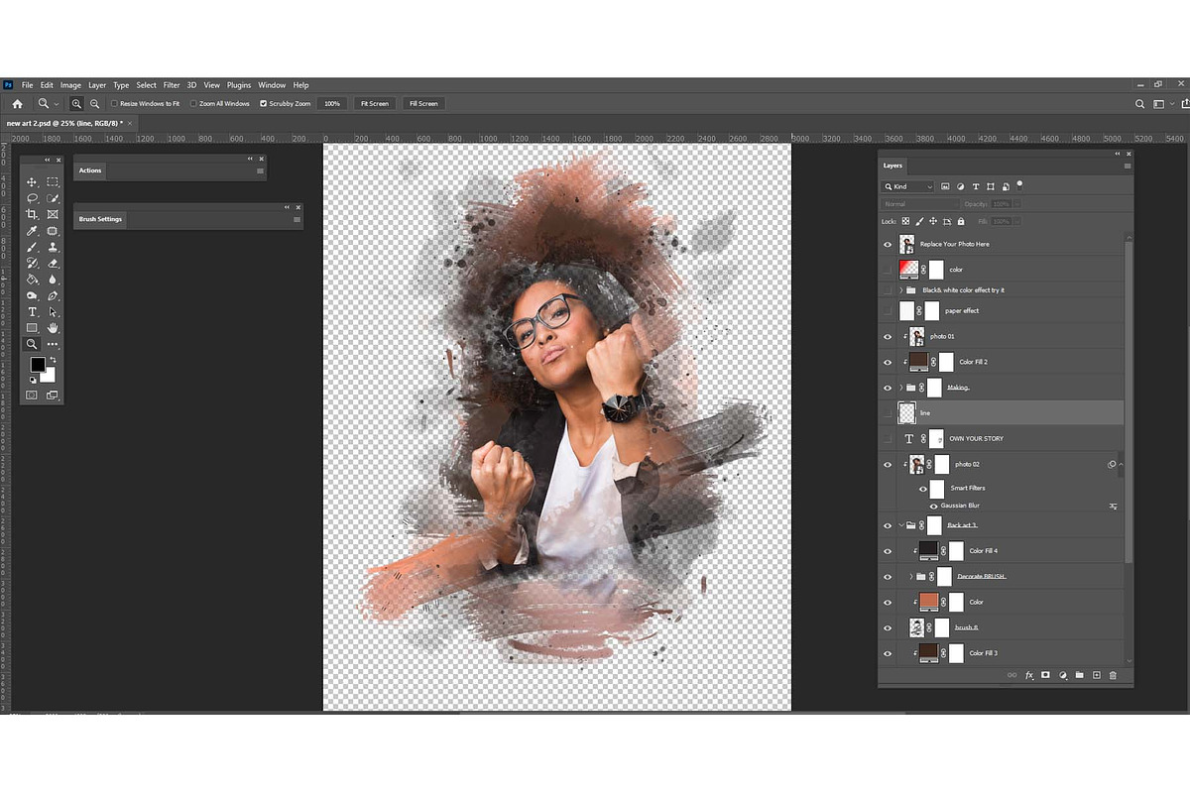1190x793 pixels.
Task: Collapse photo 02 smart filters arrow
Action: point(1121,464)
